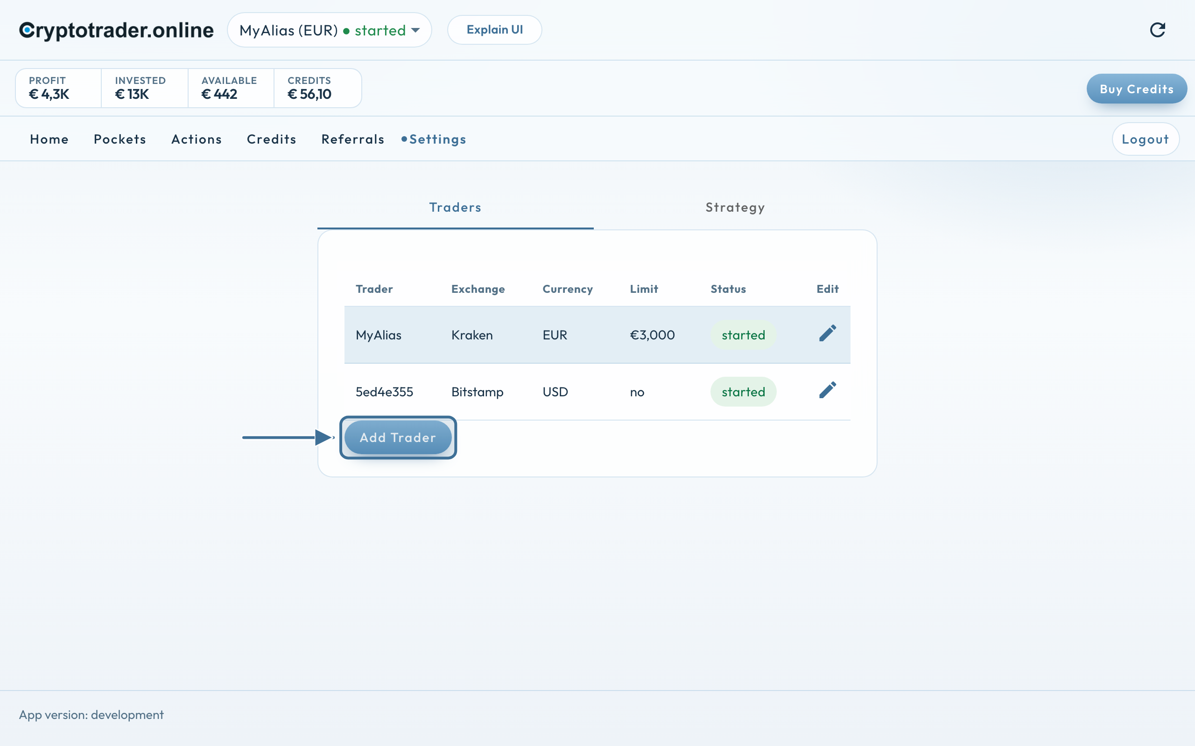The height and width of the screenshot is (746, 1195).
Task: Go to the Actions menu item
Action: [197, 139]
